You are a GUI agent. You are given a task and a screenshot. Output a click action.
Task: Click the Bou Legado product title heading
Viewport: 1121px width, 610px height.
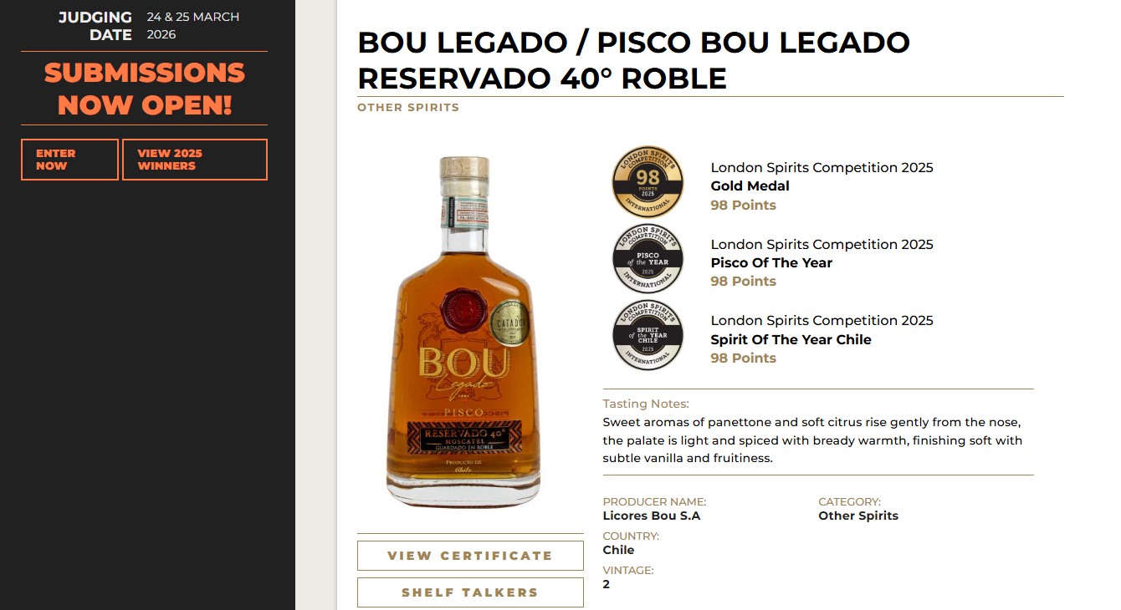coord(633,60)
